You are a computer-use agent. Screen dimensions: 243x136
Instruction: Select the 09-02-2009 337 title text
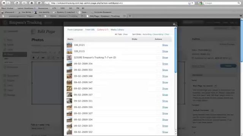[83, 95]
